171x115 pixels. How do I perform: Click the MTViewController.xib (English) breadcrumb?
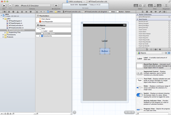point(95,12)
